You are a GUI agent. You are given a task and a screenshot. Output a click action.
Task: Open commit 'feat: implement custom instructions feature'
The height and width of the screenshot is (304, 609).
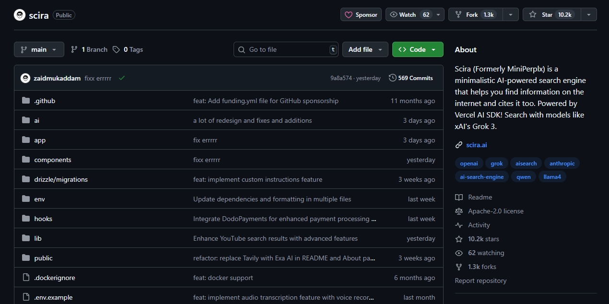point(258,179)
